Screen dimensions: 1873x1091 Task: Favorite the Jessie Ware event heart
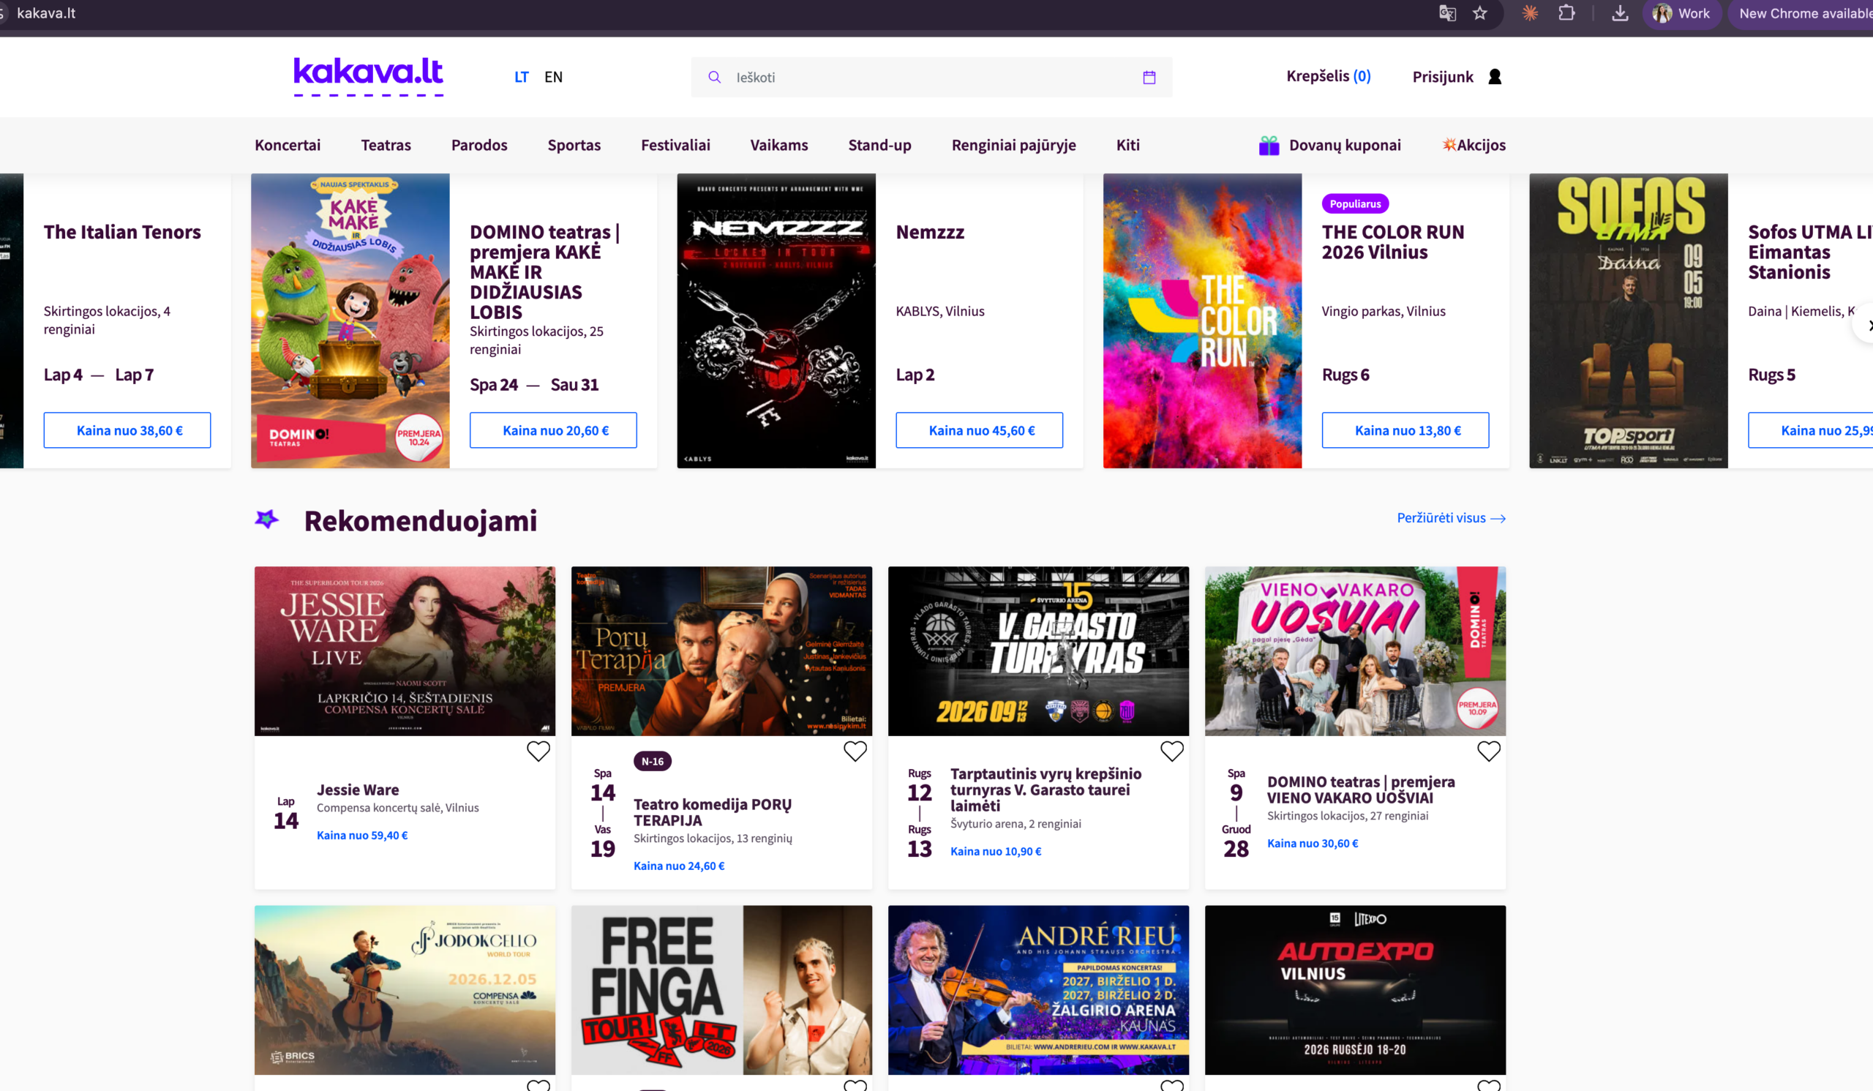tap(538, 751)
